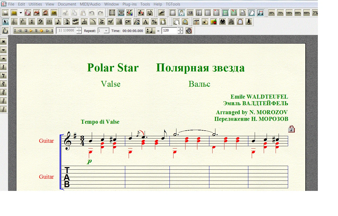Open the Utilities menu
This screenshot has height=216, width=338.
pos(35,4)
